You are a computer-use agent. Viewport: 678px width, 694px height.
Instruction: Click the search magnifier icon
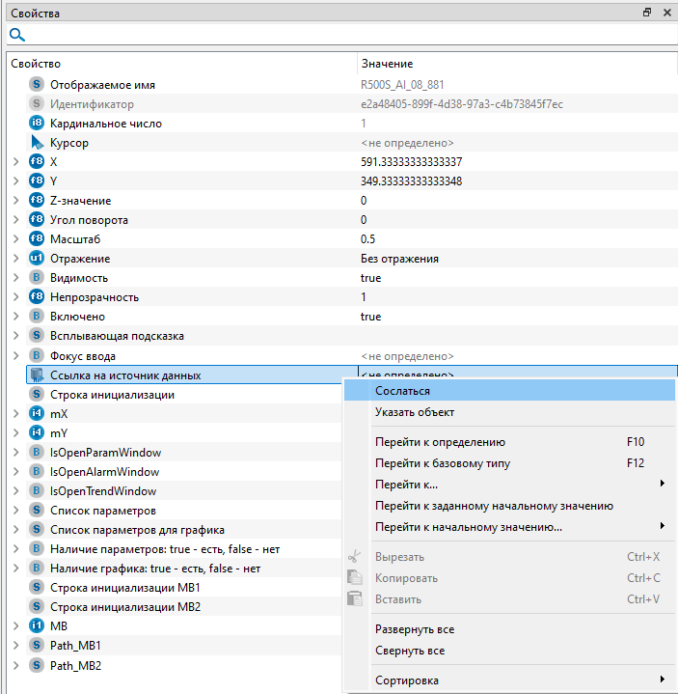(16, 35)
